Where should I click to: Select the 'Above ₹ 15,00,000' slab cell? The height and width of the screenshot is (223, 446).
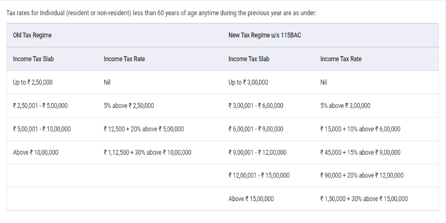pyautogui.click(x=251, y=199)
